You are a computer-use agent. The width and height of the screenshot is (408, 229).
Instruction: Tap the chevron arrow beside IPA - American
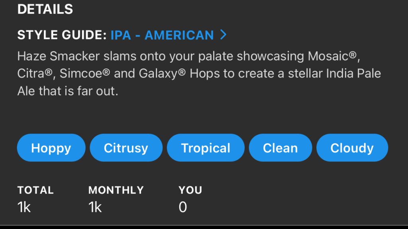pos(224,35)
